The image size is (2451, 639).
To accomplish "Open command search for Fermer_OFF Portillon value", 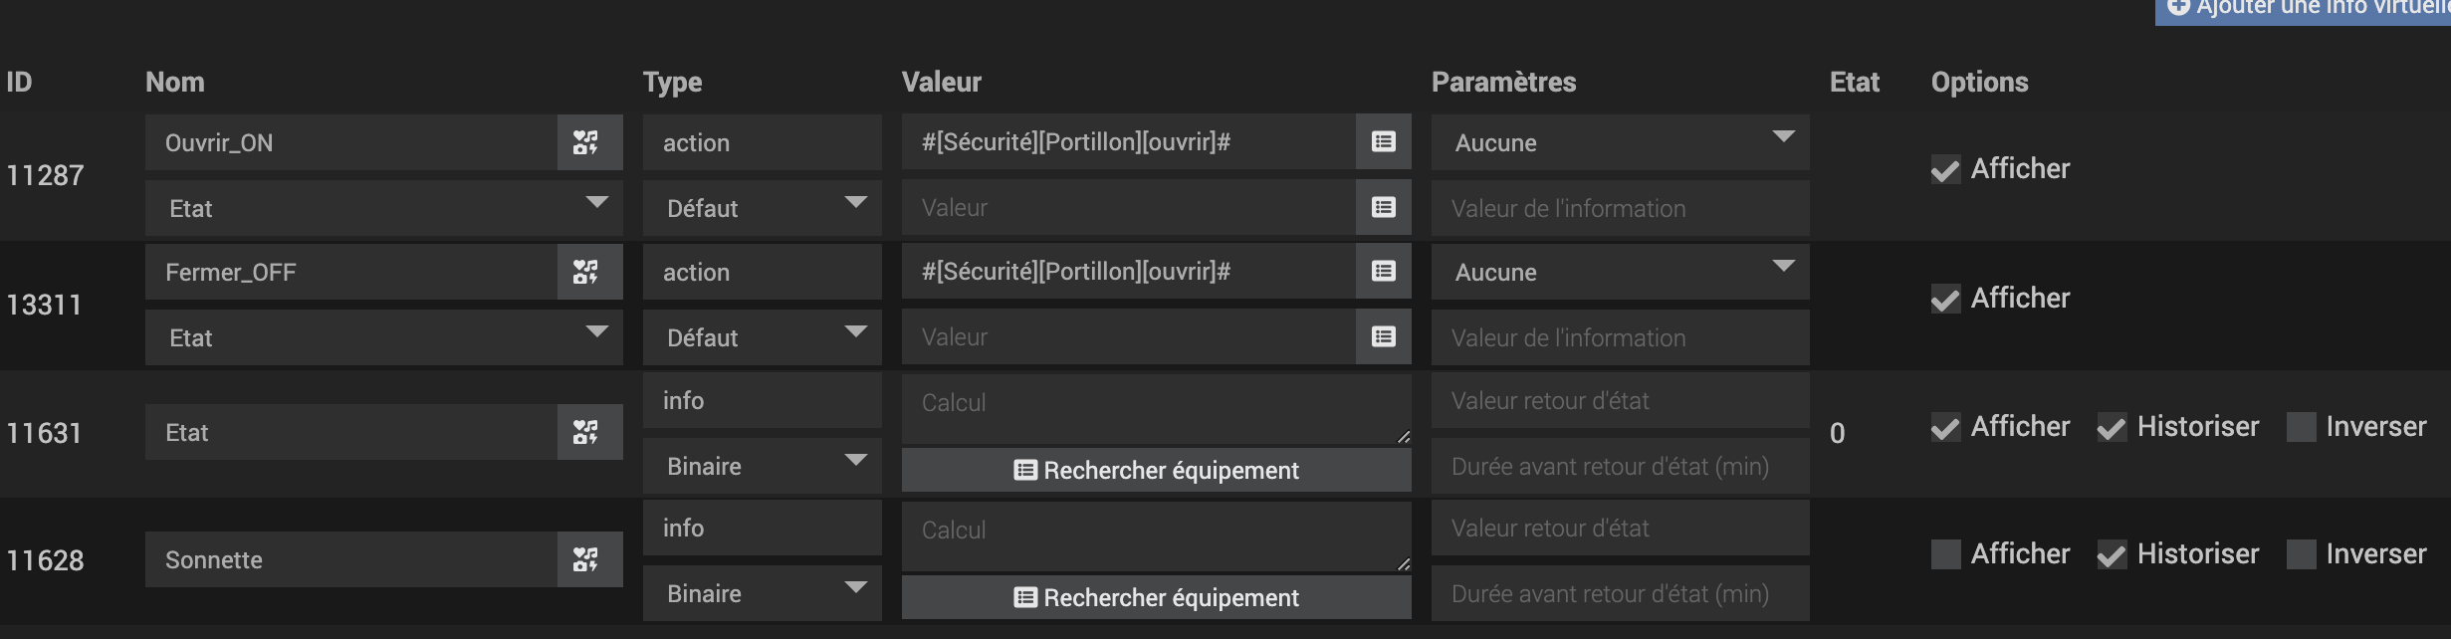I will pyautogui.click(x=1383, y=271).
